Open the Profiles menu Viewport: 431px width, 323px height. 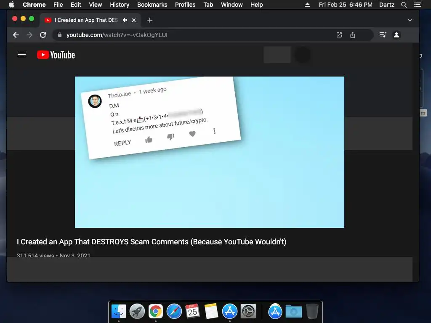tap(185, 5)
